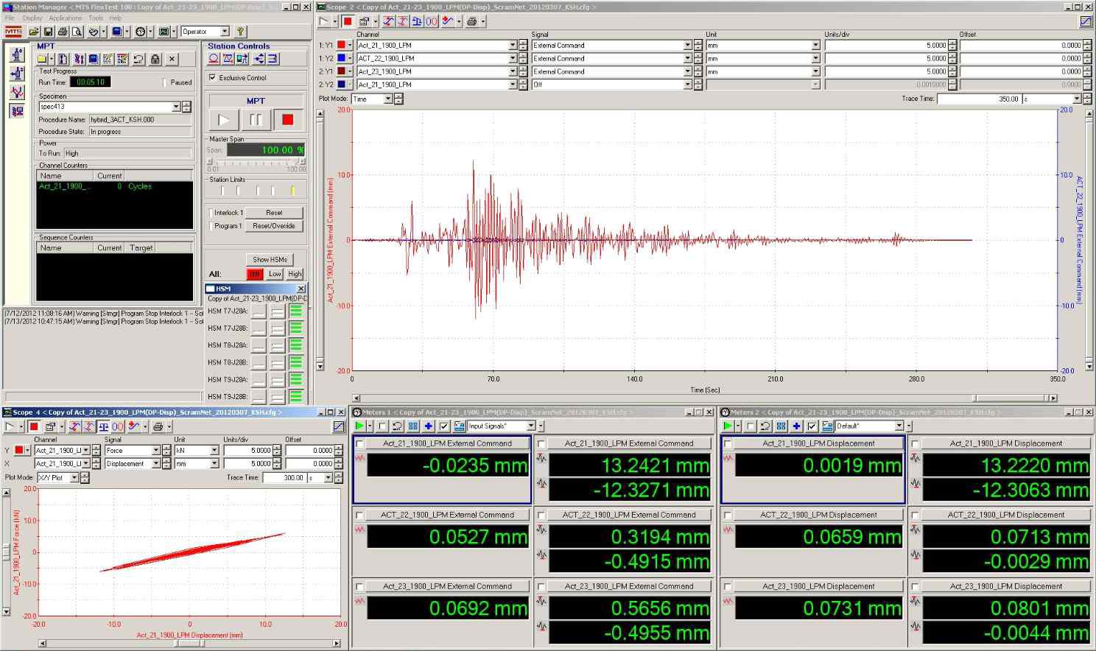Viewport: 1096px width, 651px height.
Task: Open the spec413 specimen dropdown
Action: (176, 107)
